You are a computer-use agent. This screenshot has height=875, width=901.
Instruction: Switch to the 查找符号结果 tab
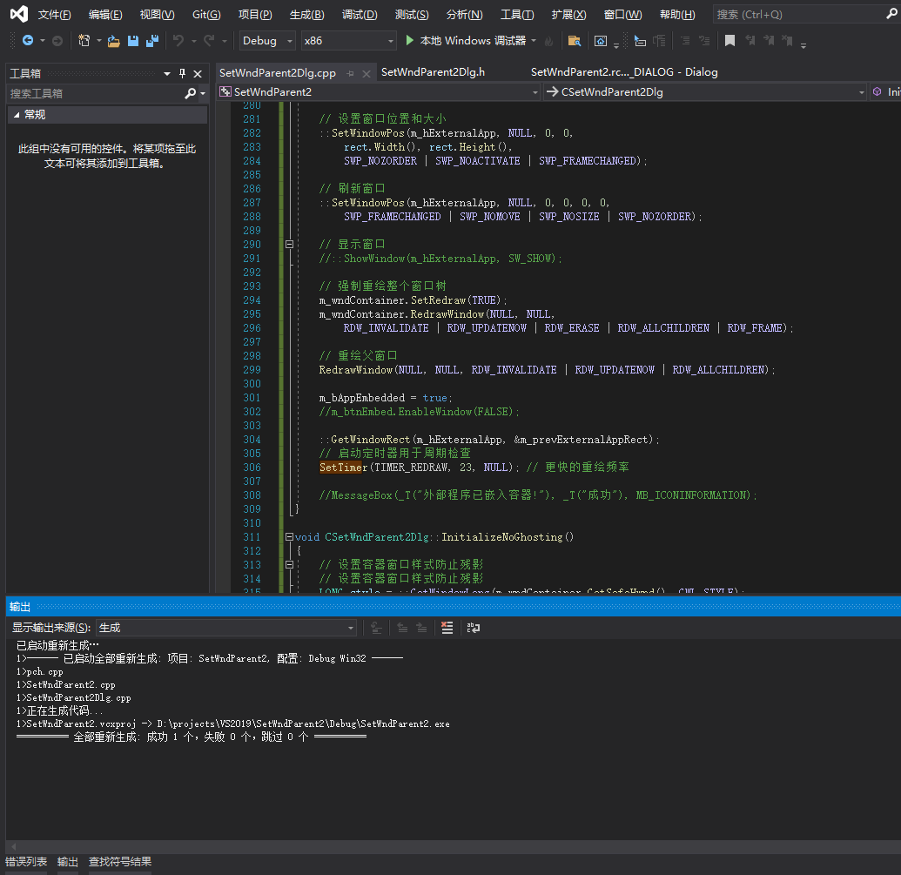point(120,862)
